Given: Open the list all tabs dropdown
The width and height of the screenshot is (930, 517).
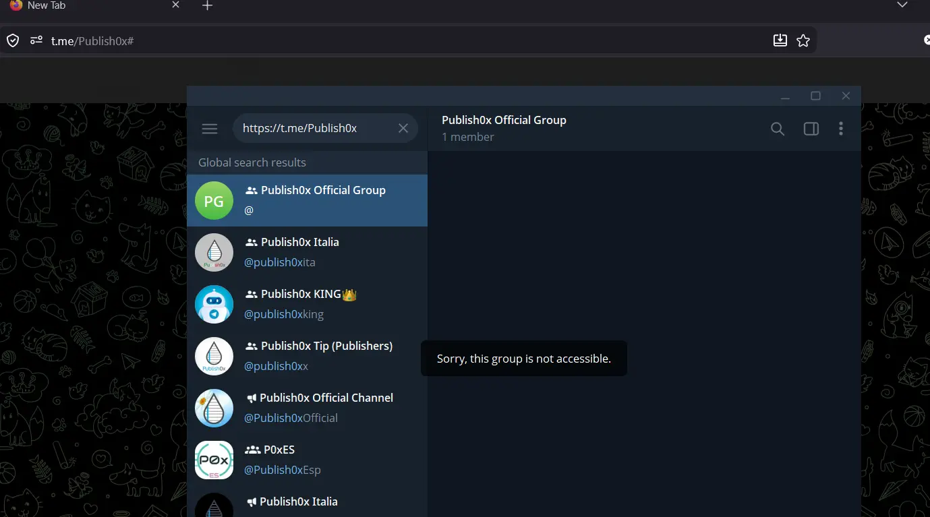Looking at the screenshot, I should click(x=902, y=5).
